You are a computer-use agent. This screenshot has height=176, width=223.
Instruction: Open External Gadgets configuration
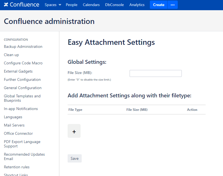click(18, 71)
